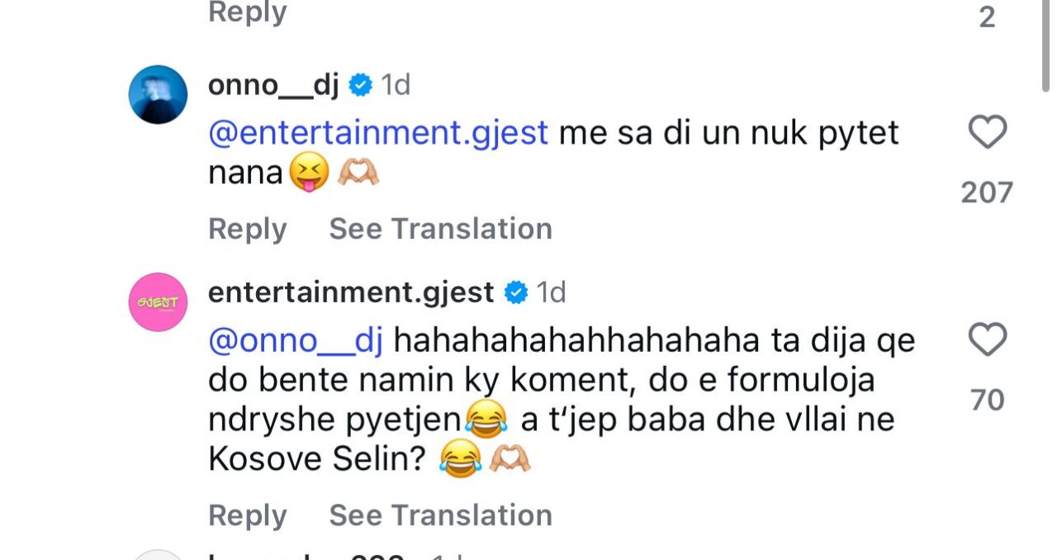Like the entertainment.gjest reply with heart icon
Image resolution: width=1057 pixels, height=560 pixels.
987,340
